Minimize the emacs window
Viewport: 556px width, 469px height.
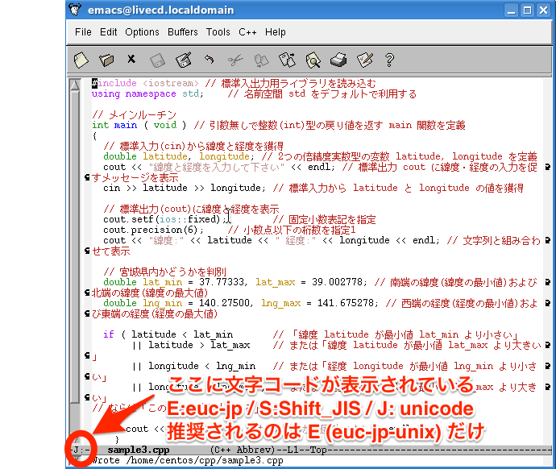point(511,10)
